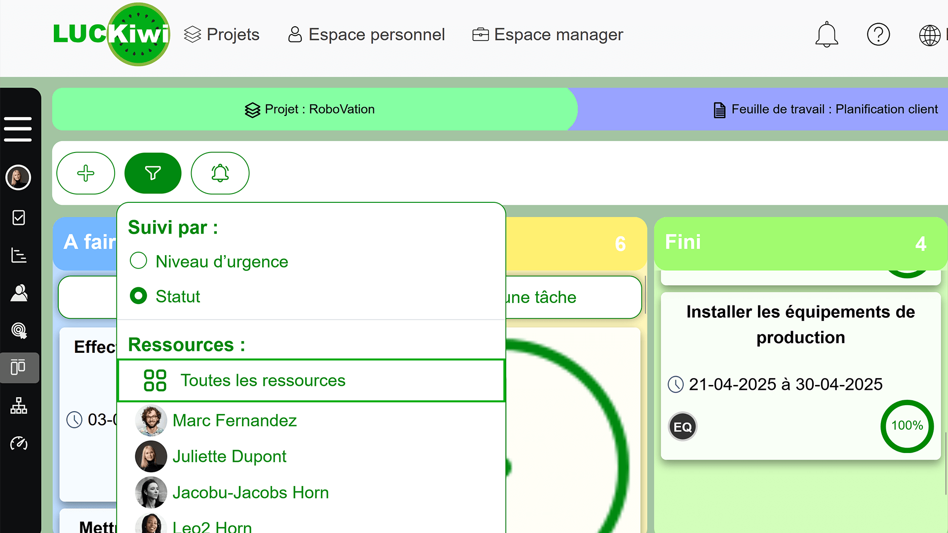Select the Gantt chart icon in sidebar
This screenshot has width=948, height=533.
[19, 255]
